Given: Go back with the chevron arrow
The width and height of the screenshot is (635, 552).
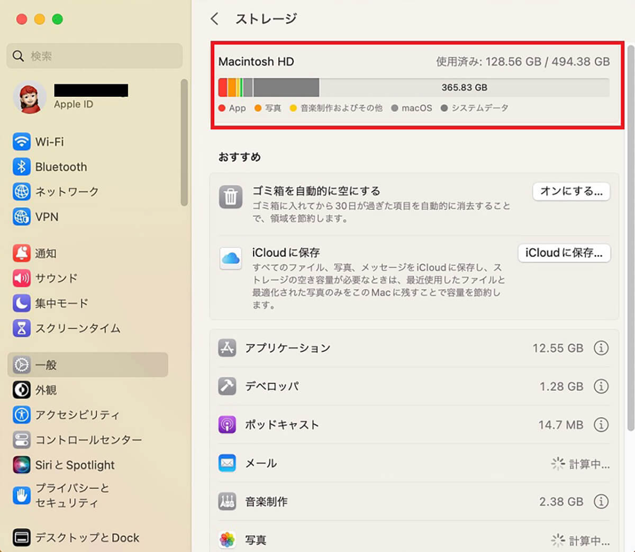Looking at the screenshot, I should 214,19.
